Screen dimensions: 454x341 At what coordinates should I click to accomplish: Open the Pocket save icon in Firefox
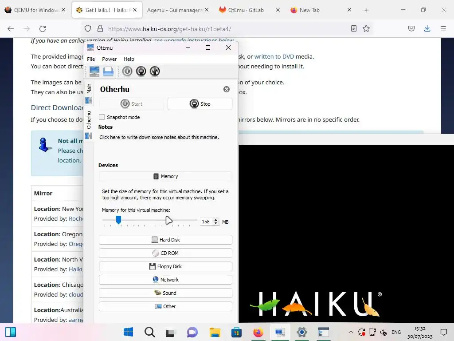tap(411, 28)
